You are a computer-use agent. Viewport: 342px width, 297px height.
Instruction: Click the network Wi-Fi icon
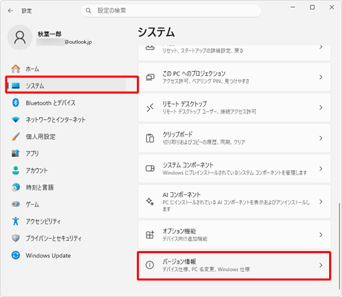pos(16,120)
